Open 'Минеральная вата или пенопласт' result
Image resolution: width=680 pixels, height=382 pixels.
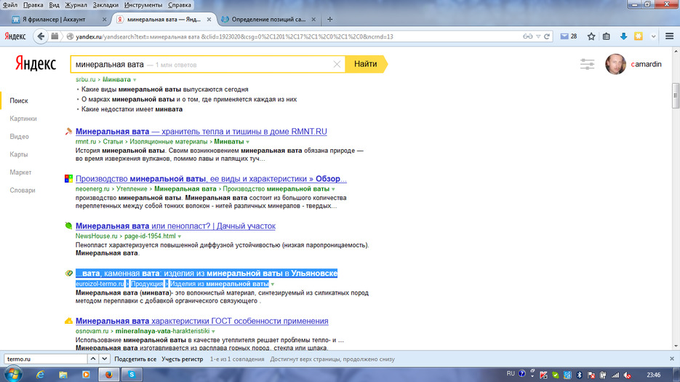point(176,226)
